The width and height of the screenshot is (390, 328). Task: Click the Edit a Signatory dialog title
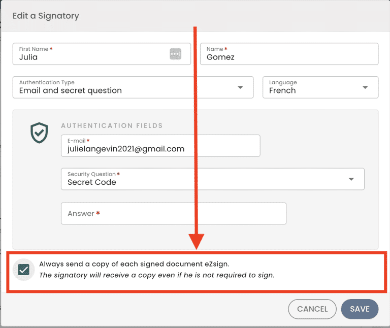(x=46, y=16)
